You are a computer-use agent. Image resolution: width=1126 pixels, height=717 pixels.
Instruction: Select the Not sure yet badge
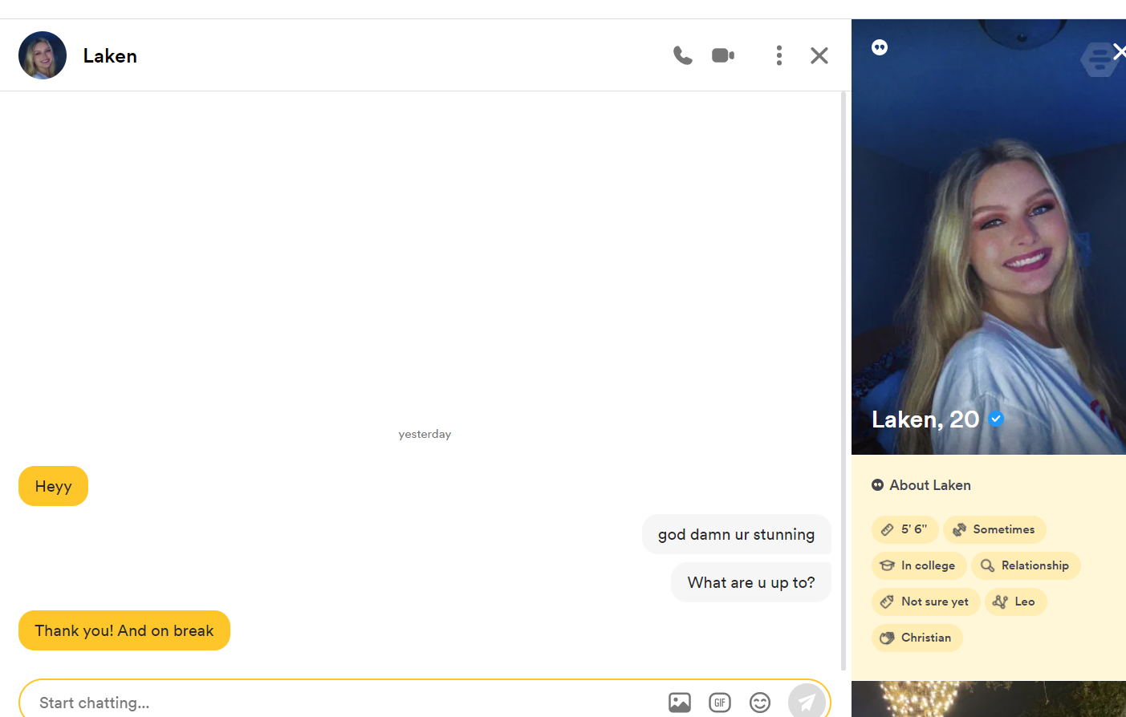(x=925, y=602)
